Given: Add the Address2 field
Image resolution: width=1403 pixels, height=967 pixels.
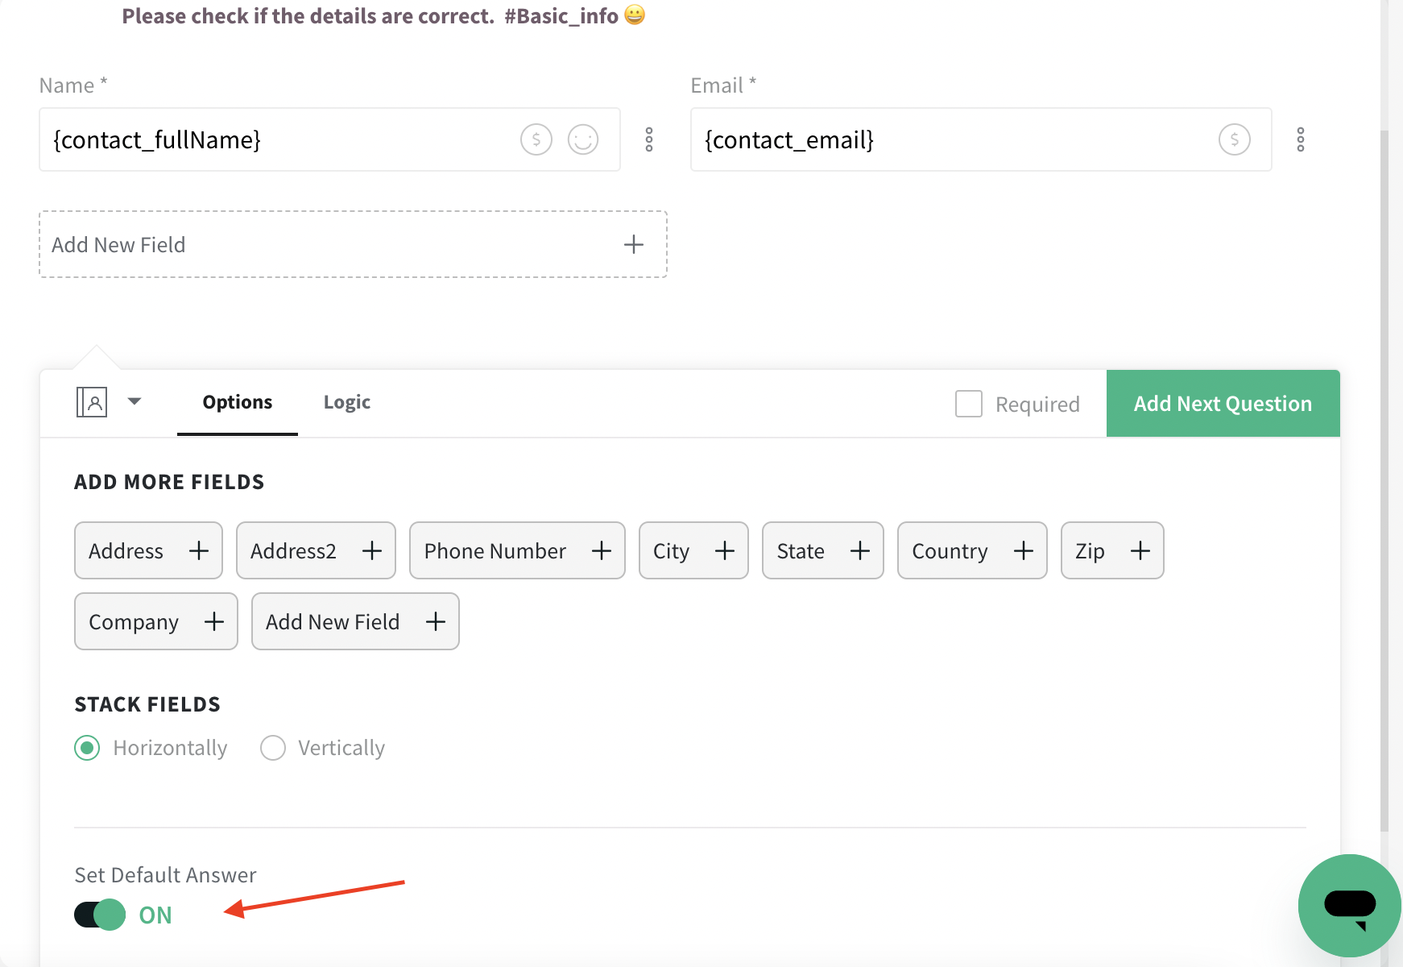Looking at the screenshot, I should tap(316, 550).
